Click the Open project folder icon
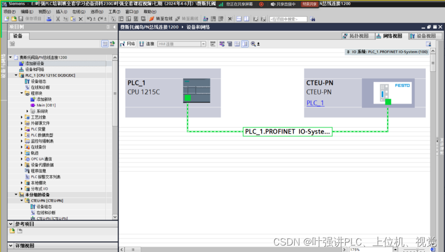 [13, 19]
